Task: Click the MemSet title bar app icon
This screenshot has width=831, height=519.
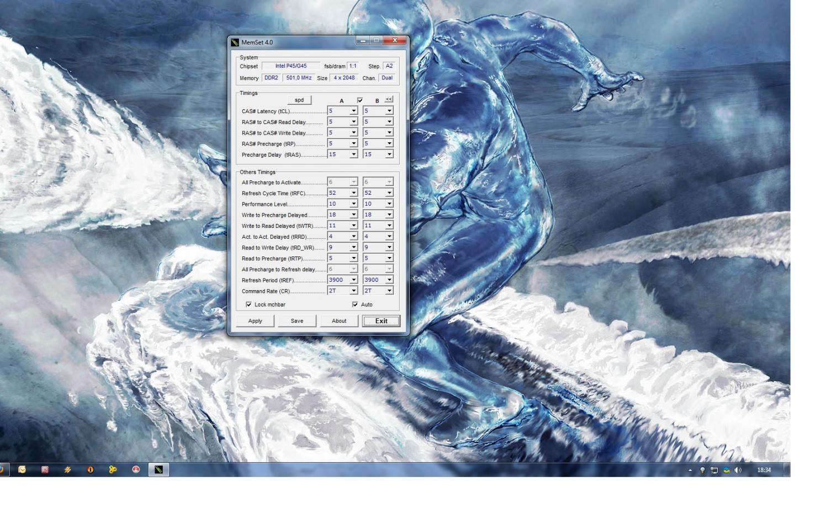Action: (235, 42)
